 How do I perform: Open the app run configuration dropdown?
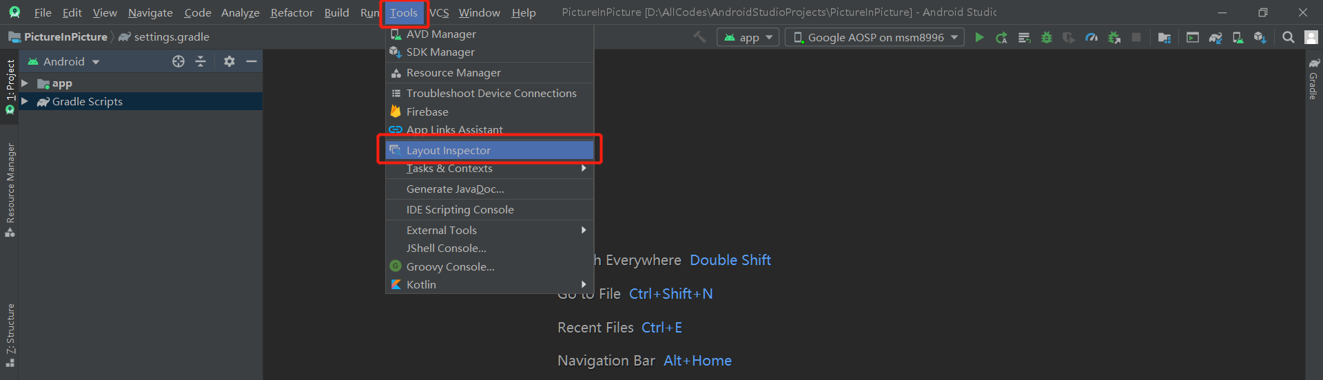click(x=748, y=37)
